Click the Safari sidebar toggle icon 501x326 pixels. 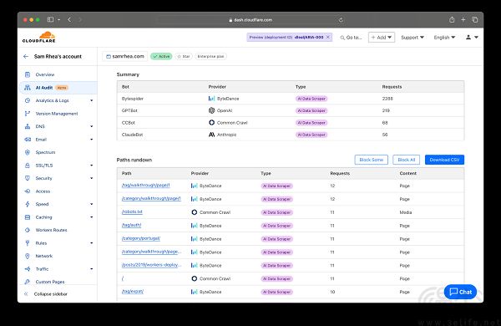(50, 20)
